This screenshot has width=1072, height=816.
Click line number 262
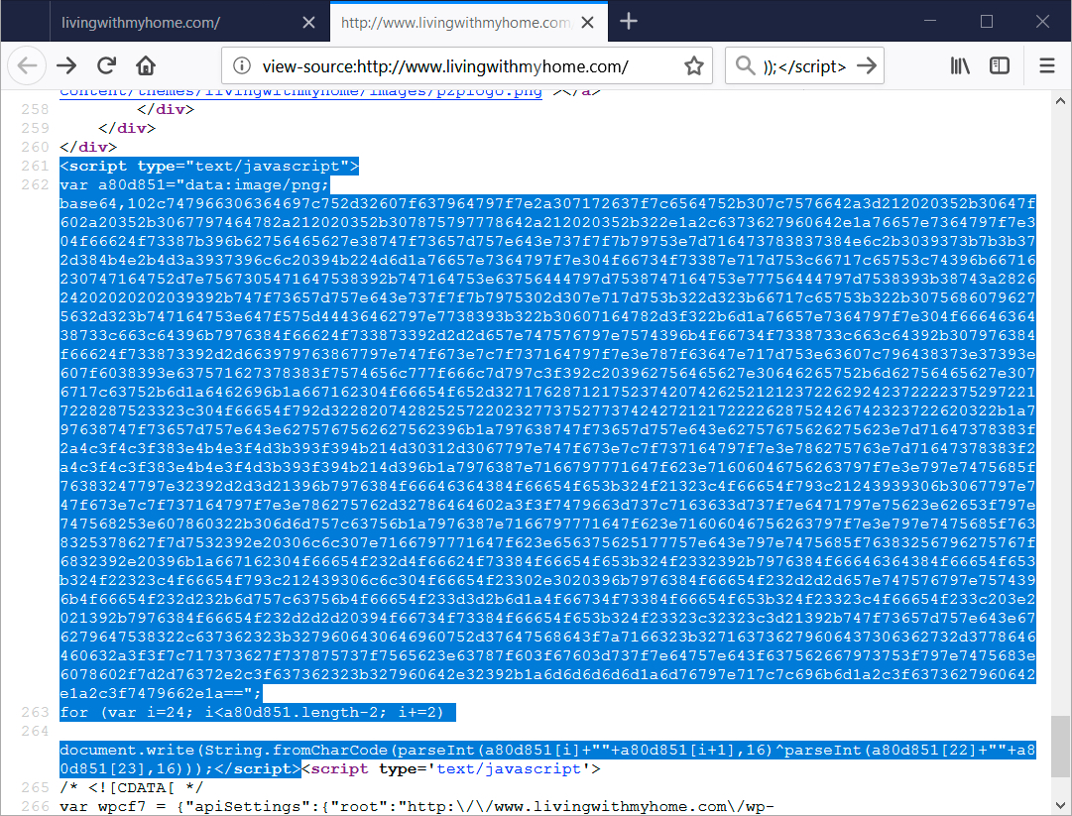[35, 185]
